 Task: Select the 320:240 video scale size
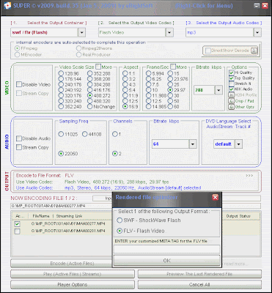pyautogui.click(x=61, y=101)
